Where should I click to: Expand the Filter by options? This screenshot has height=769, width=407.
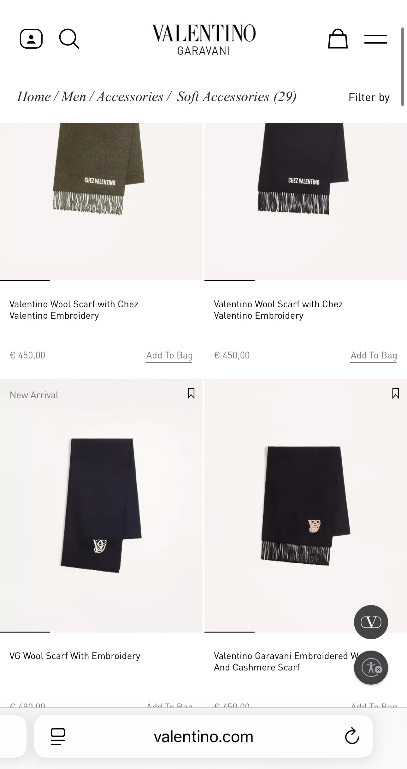point(369,97)
